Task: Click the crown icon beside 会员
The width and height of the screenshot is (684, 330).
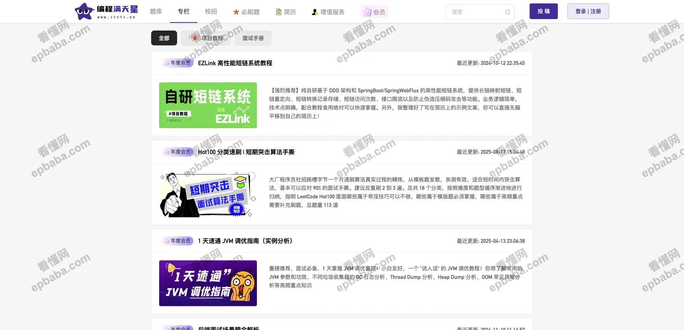Action: (x=367, y=12)
